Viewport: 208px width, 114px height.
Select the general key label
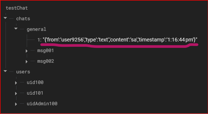[36, 29]
